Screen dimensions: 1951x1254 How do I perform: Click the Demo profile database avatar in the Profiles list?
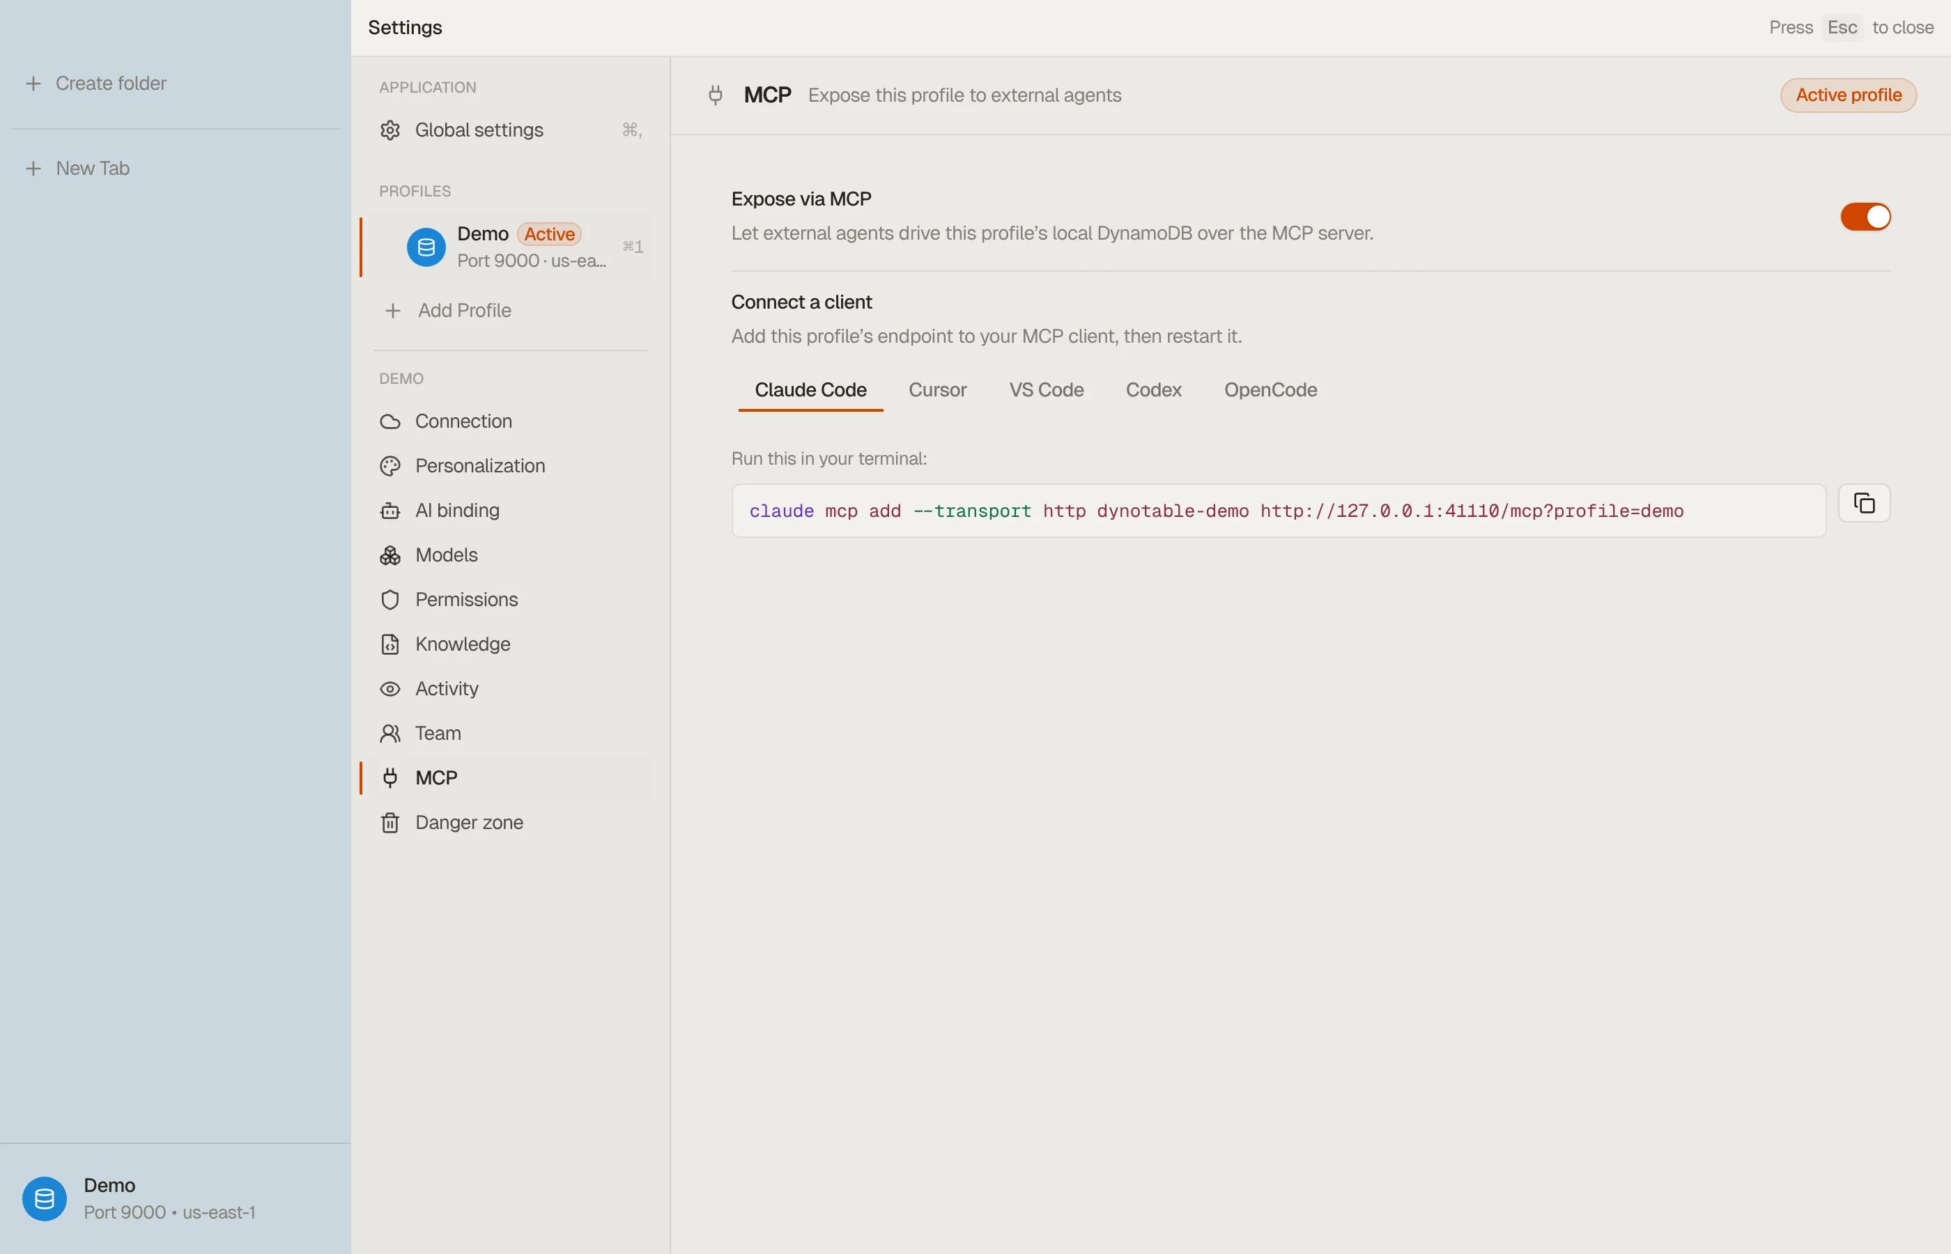point(426,247)
